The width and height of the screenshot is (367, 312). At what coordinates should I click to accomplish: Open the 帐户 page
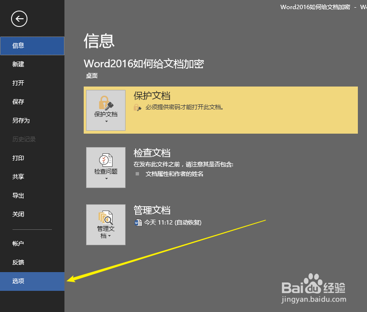click(32, 244)
